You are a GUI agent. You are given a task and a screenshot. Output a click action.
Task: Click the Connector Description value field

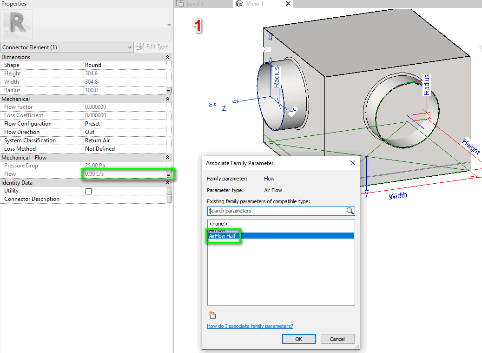point(125,199)
